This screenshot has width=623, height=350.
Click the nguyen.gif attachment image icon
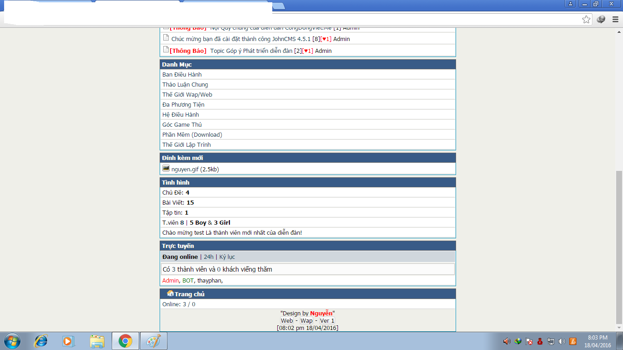point(166,168)
